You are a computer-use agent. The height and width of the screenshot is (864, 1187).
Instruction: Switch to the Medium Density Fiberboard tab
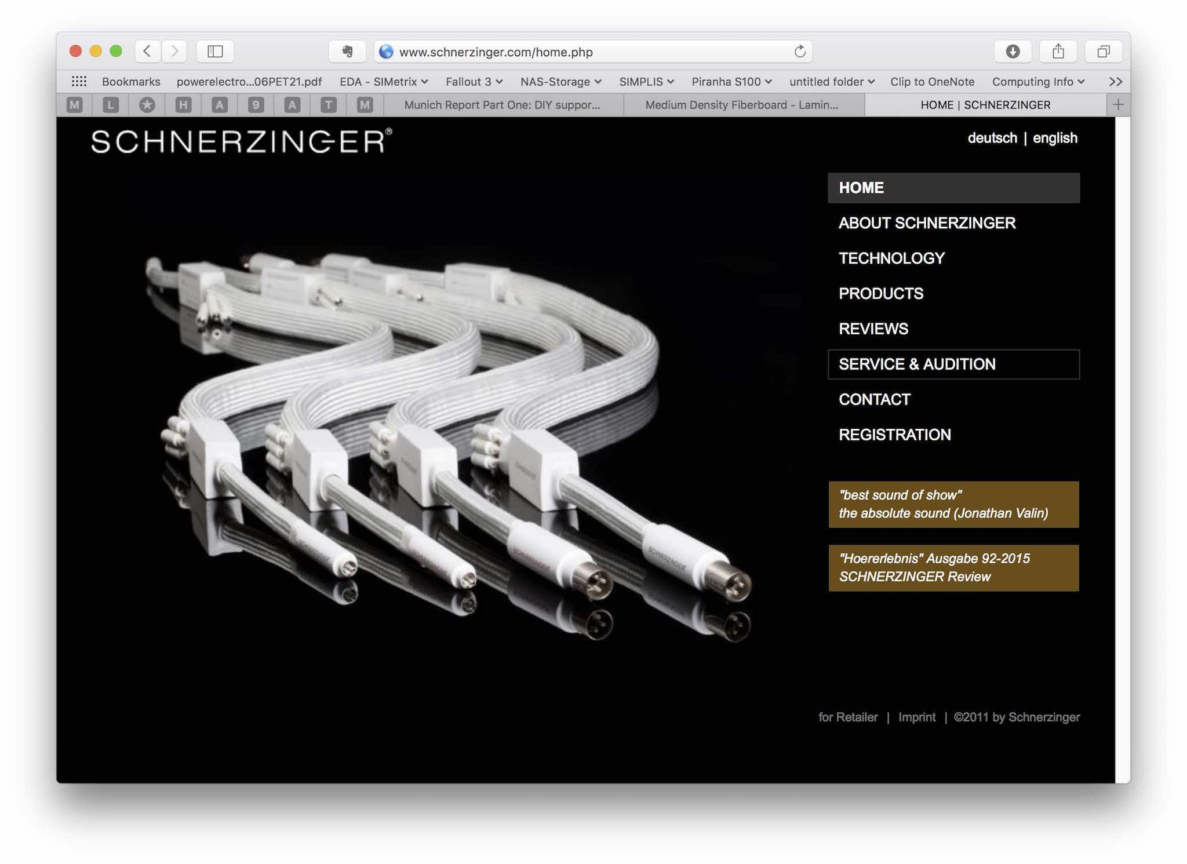744,105
